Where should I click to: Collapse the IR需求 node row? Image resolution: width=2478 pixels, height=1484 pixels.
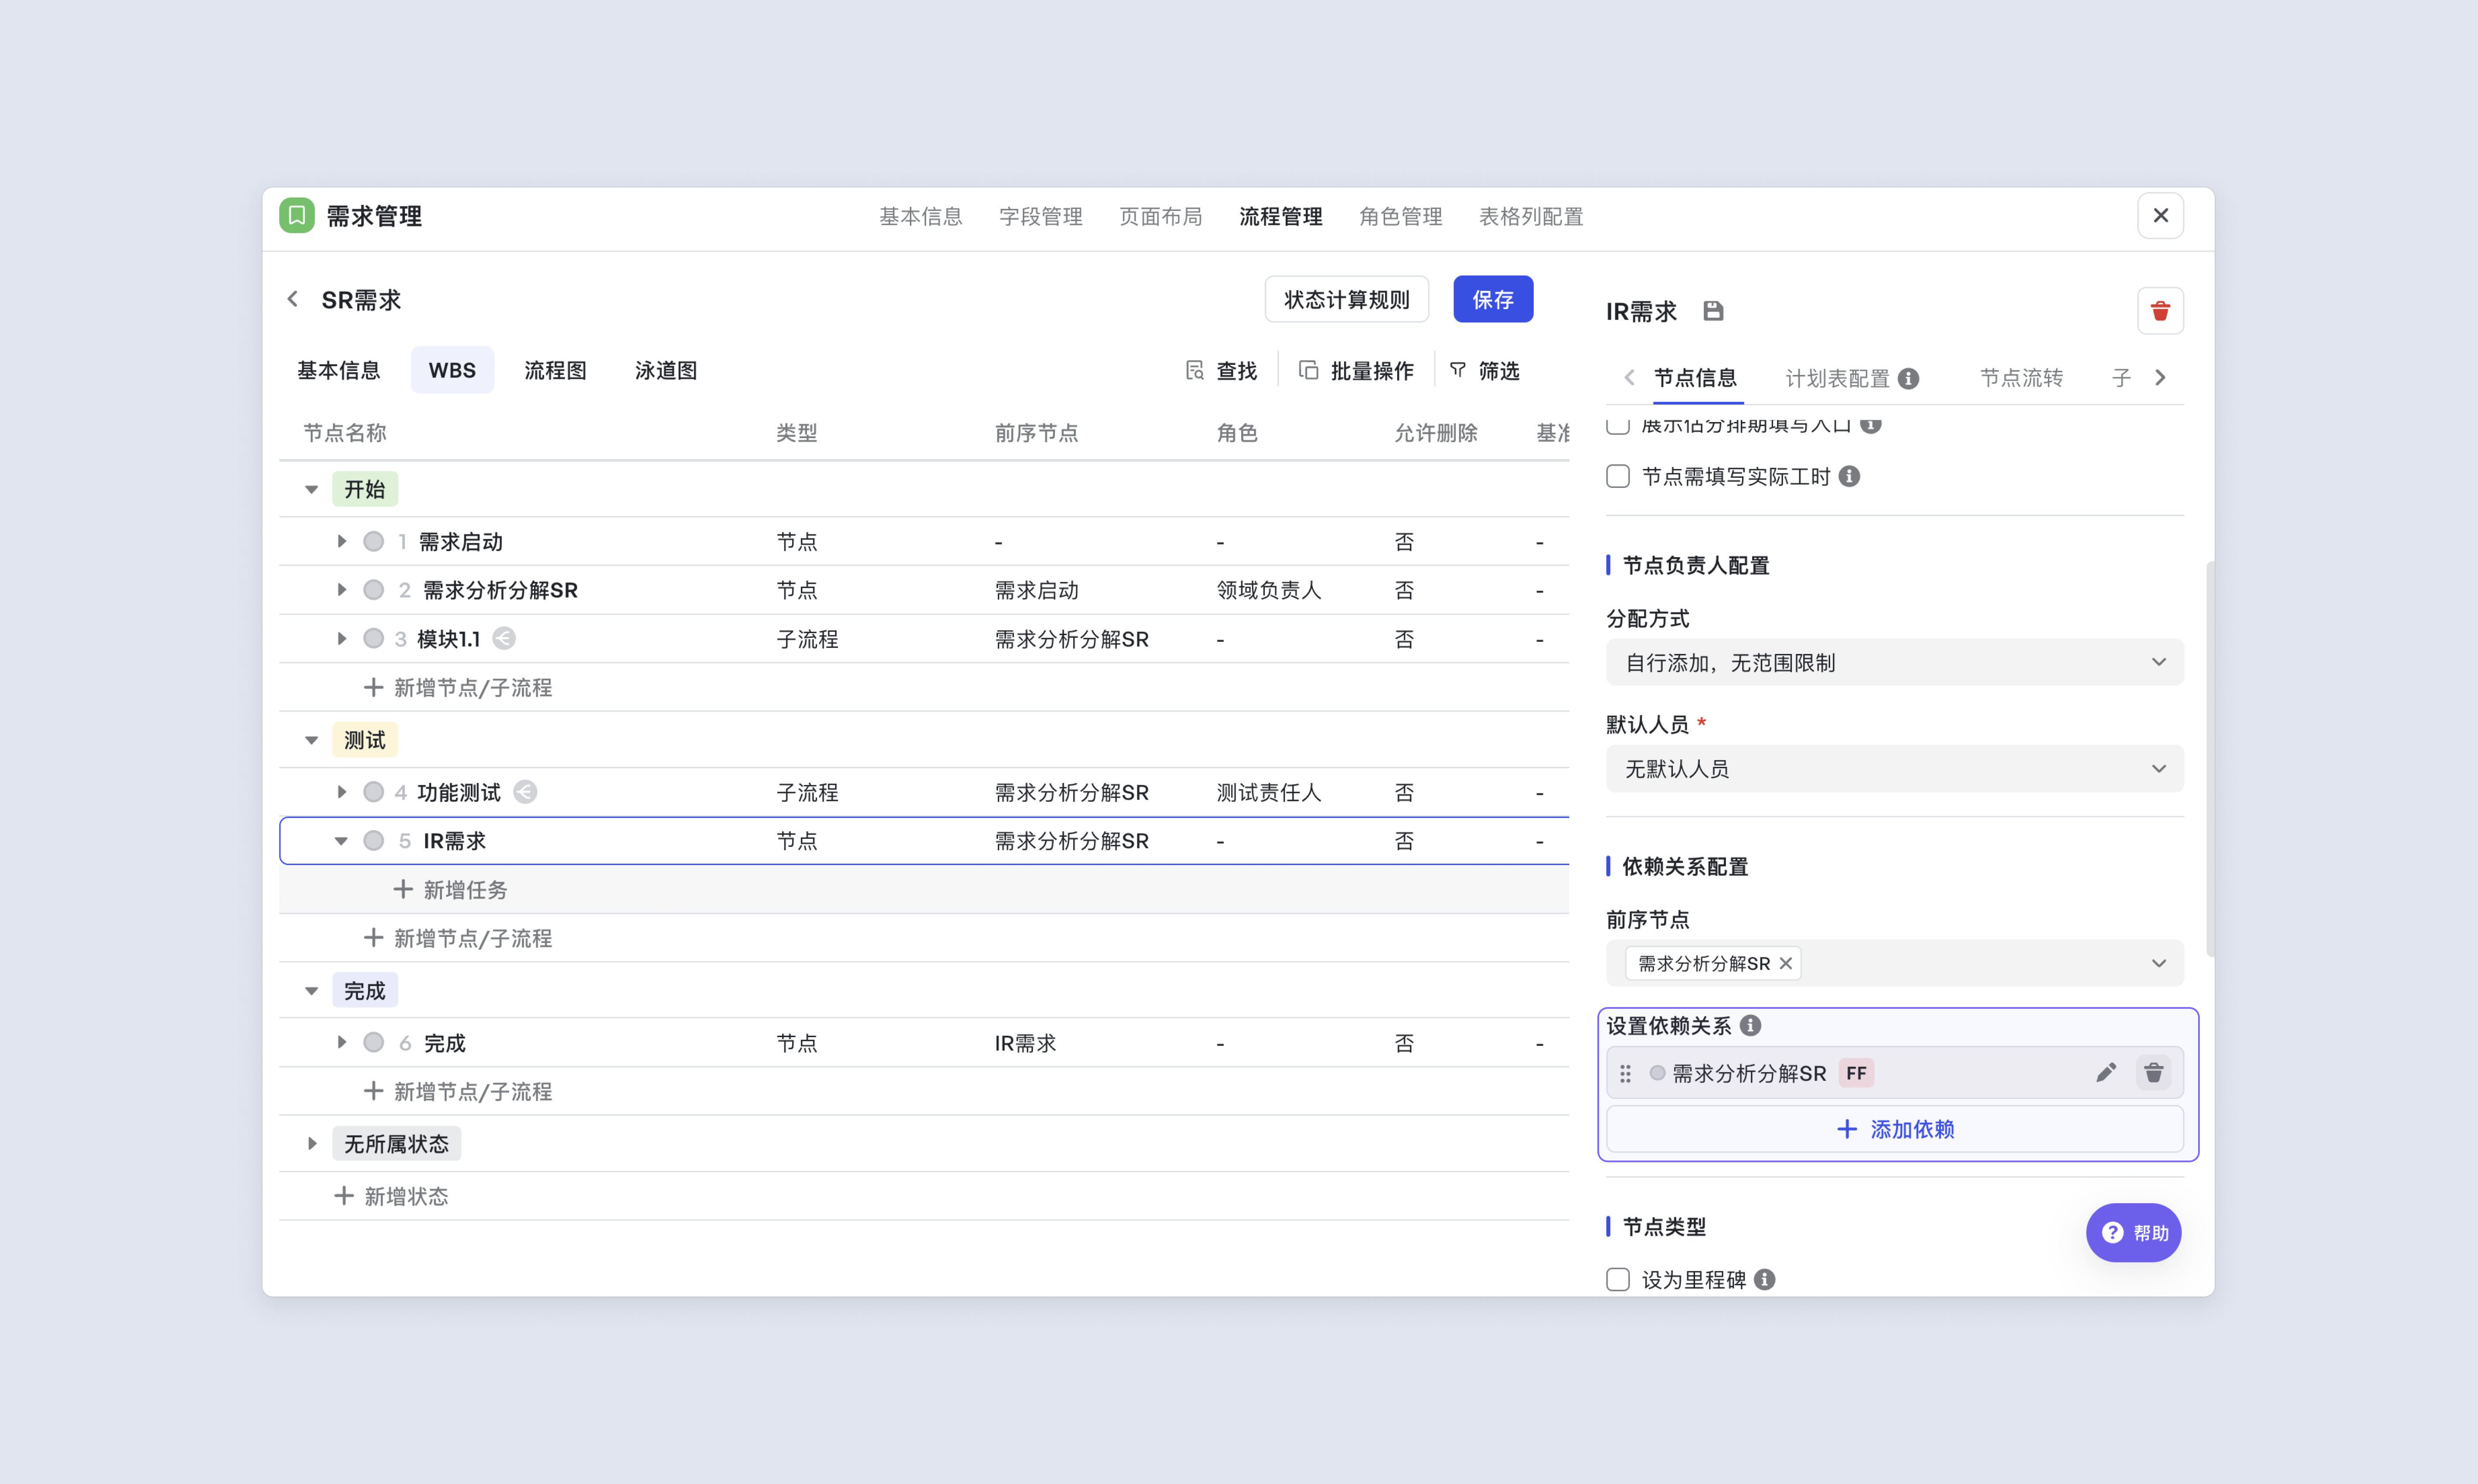pos(341,841)
